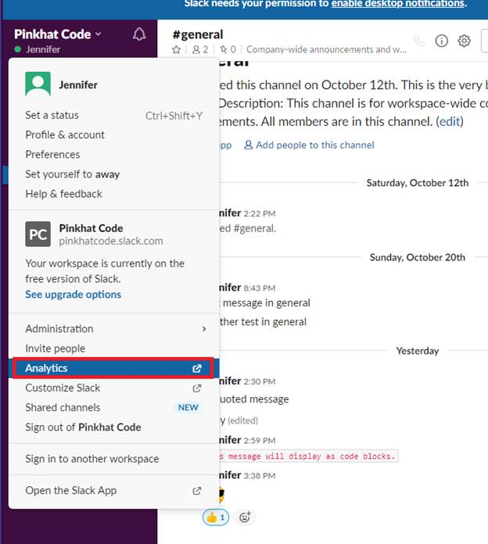This screenshot has width=488, height=544.
Task: Open the notifications bell icon
Action: [139, 34]
